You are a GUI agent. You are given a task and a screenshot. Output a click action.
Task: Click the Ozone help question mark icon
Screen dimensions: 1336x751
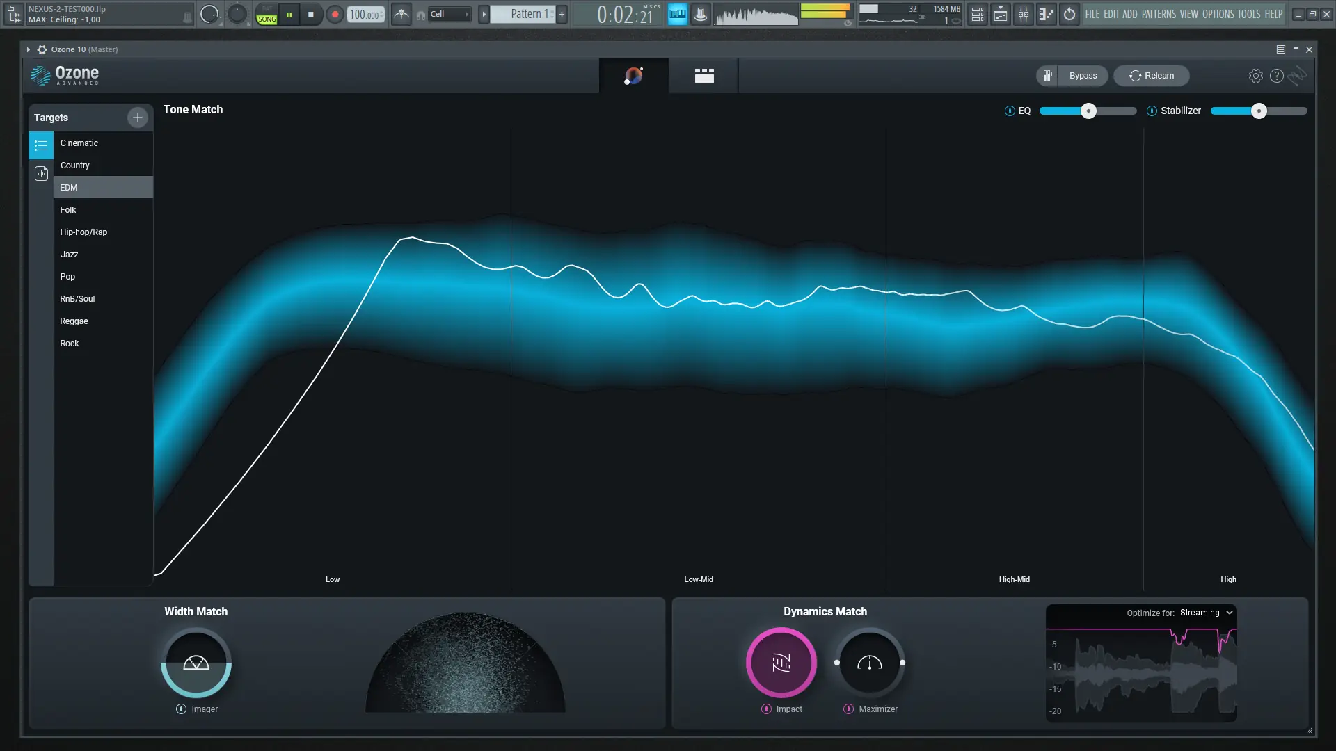point(1276,76)
